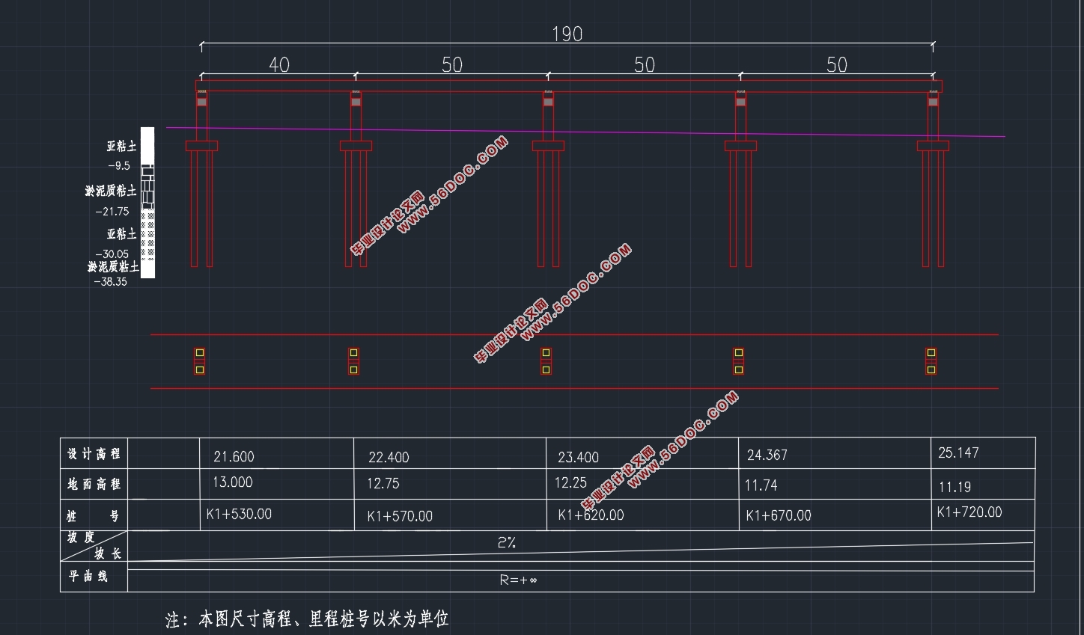Select the 设计高程 row header
Viewport: 1084px width, 635px height.
(x=94, y=454)
